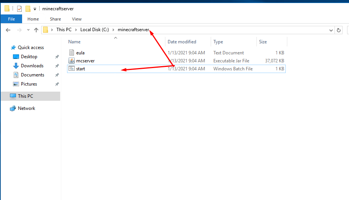349x200 pixels.
Task: Click the Downloads arrow icon in sidebar
Action: point(16,66)
